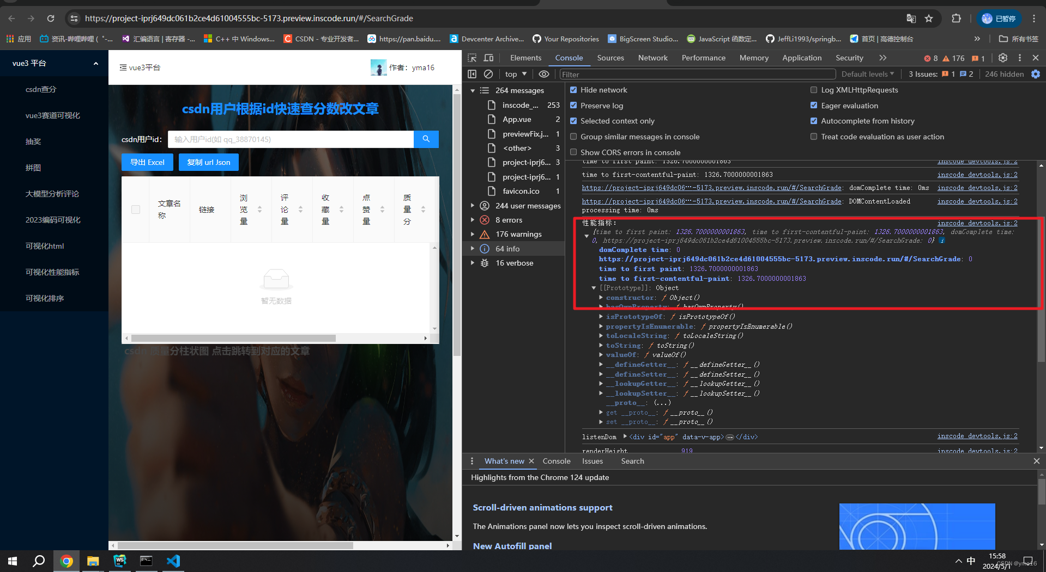Click the console Filter input
1046x572 pixels.
point(697,74)
